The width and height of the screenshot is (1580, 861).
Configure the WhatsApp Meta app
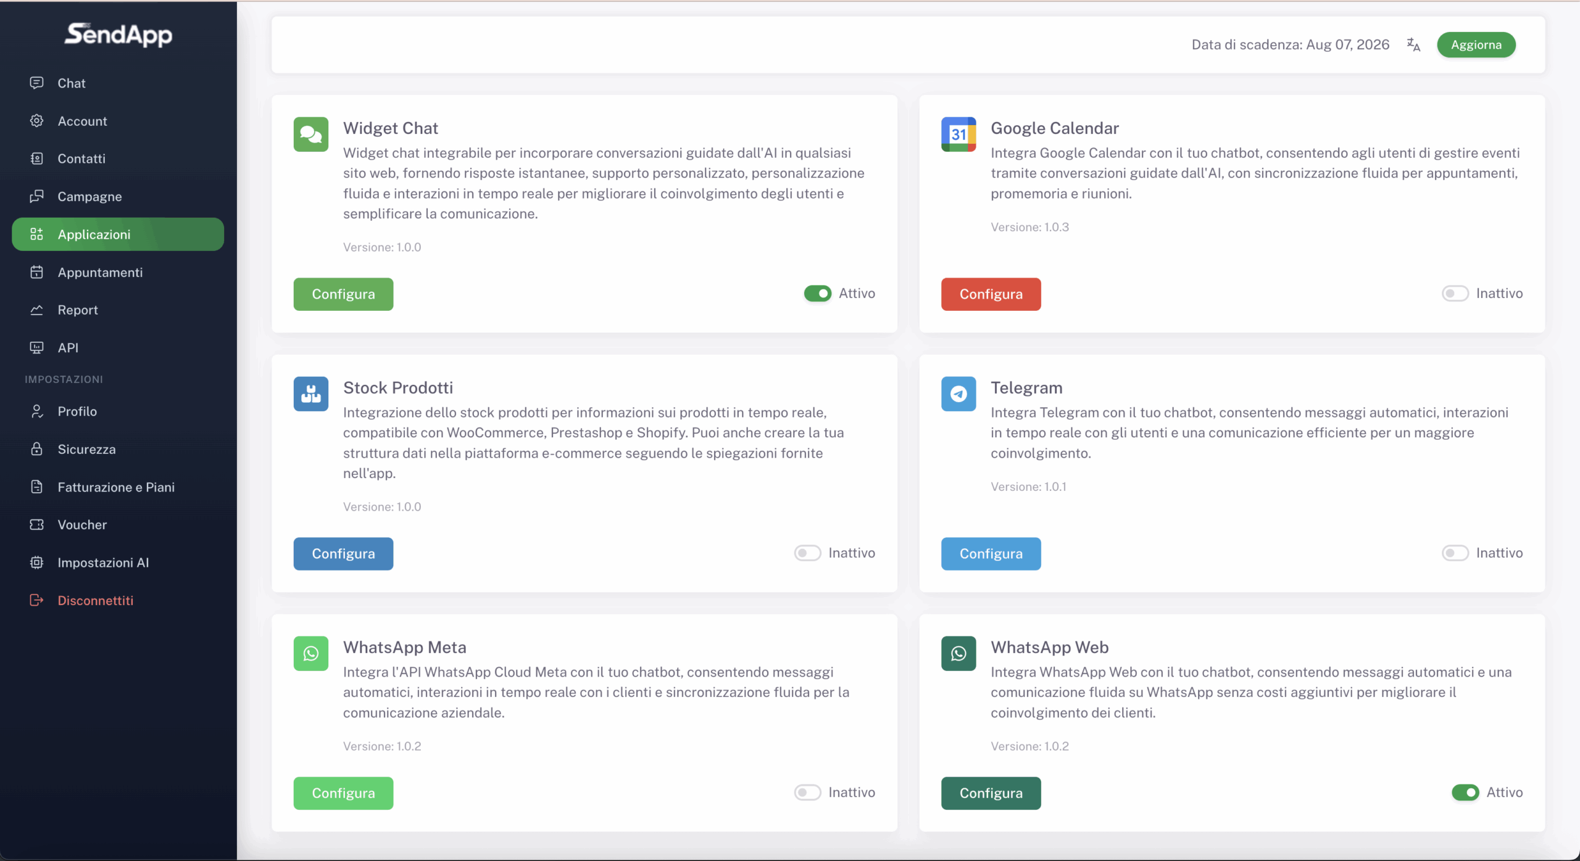pyautogui.click(x=343, y=793)
